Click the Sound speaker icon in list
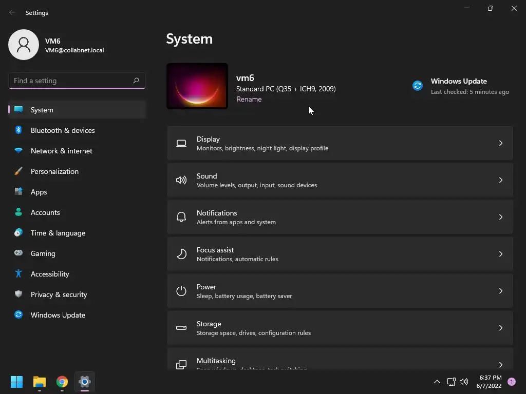Screen dimensions: 526x394 181,180
